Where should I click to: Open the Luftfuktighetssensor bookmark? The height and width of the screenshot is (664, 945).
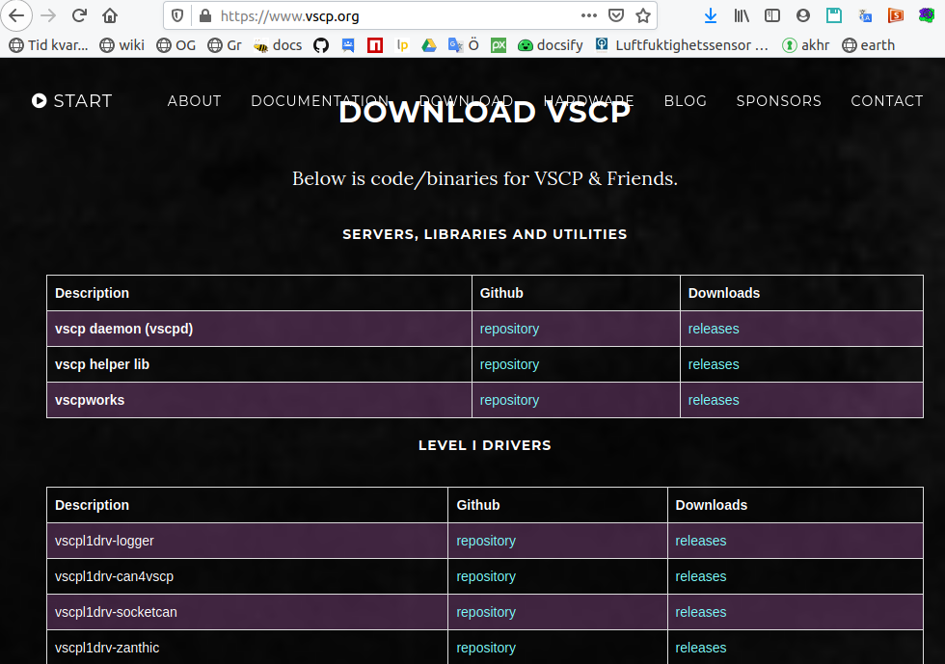(x=682, y=45)
